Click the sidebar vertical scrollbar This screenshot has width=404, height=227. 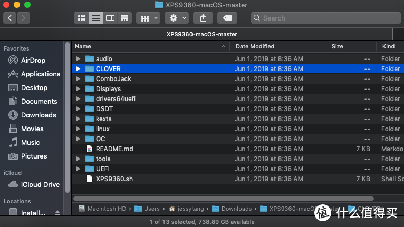[68, 117]
